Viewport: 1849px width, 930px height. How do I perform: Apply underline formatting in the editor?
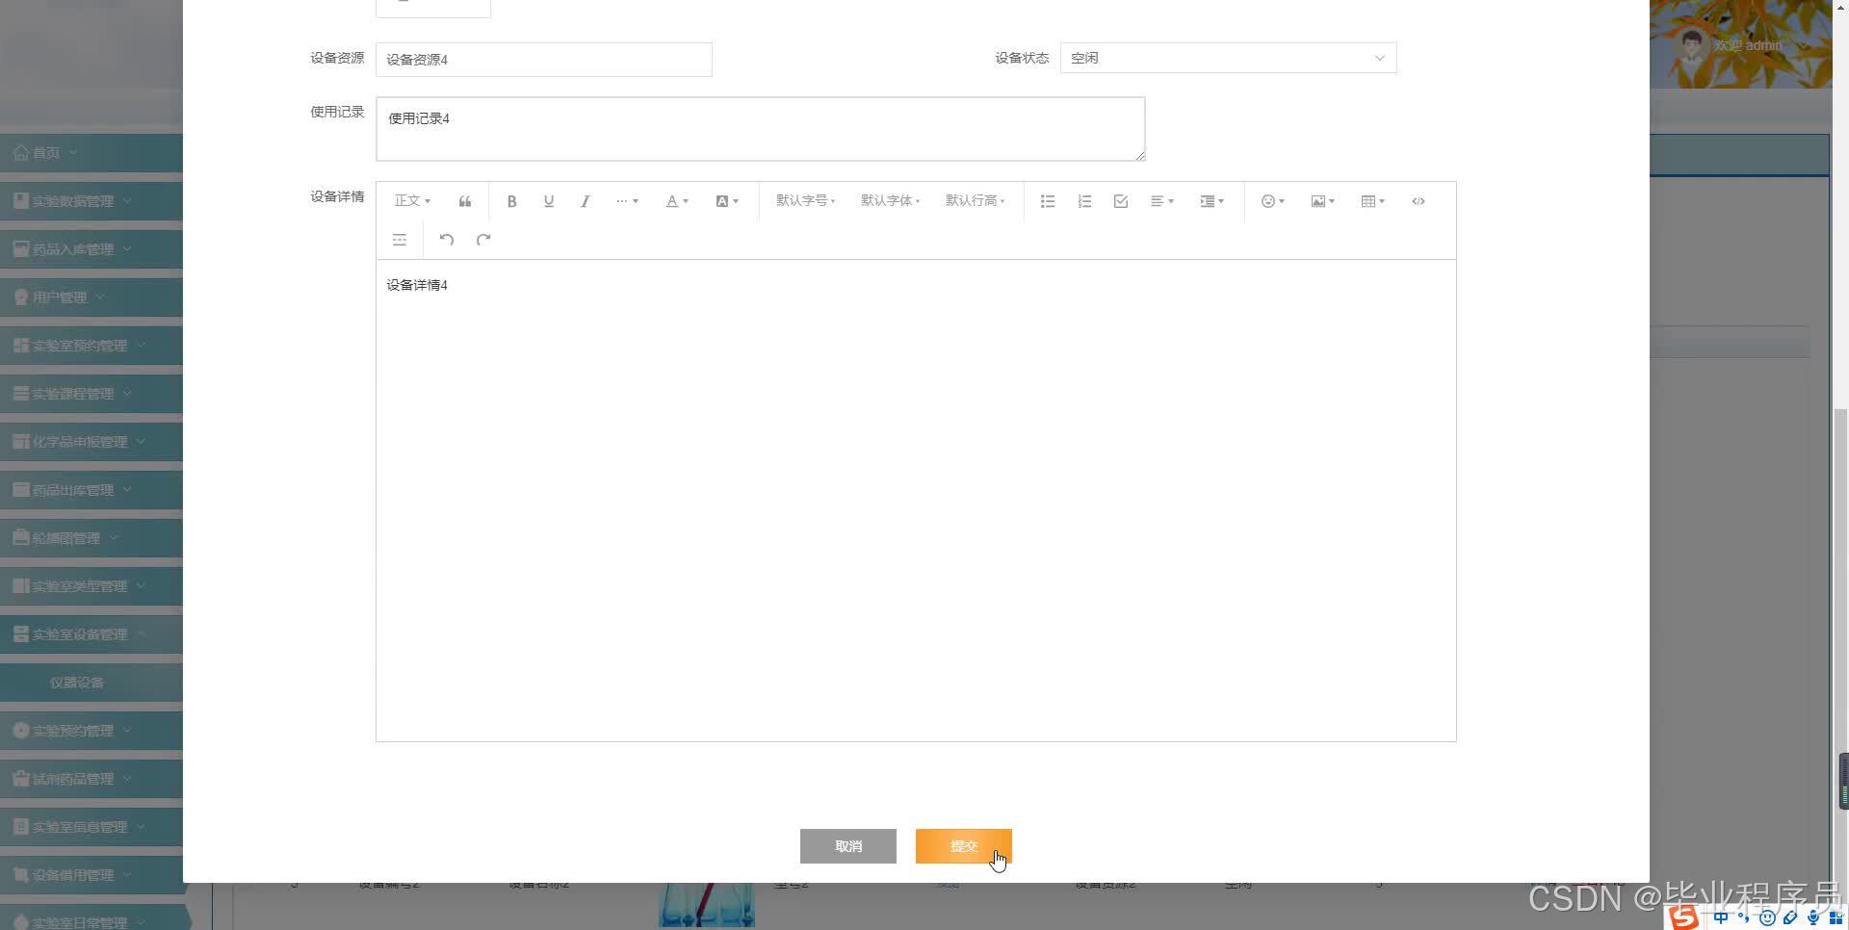pos(548,201)
